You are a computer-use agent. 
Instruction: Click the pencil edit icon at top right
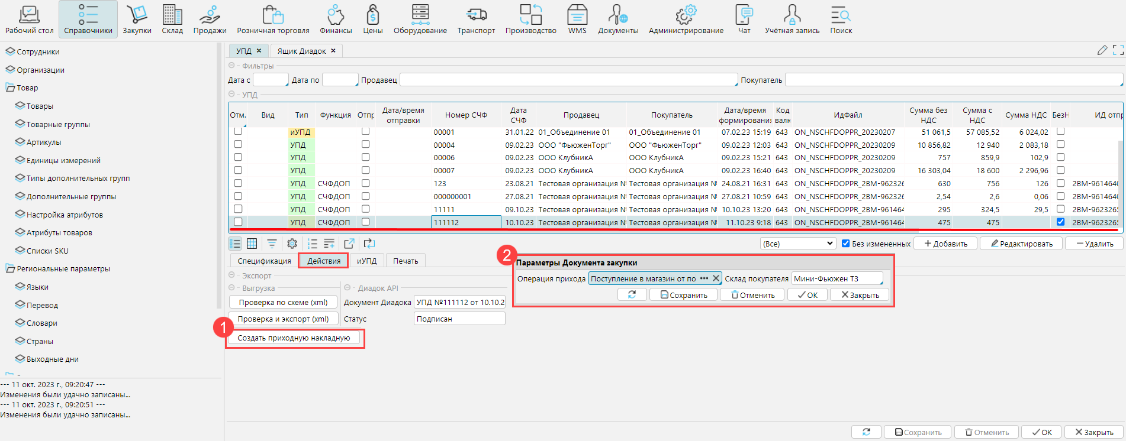(1102, 50)
